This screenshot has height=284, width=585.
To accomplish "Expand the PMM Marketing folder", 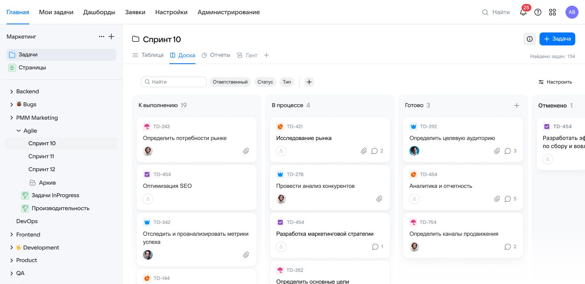I will point(11,118).
